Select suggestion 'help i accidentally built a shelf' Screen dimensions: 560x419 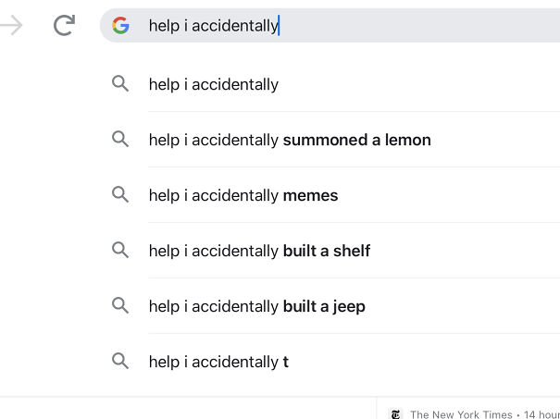pos(259,251)
